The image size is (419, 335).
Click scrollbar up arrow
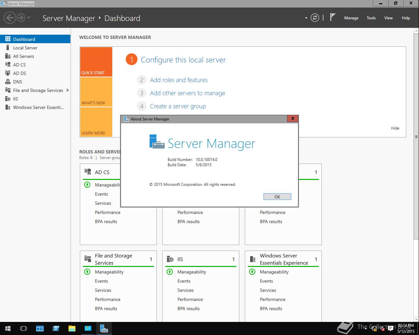416,31
